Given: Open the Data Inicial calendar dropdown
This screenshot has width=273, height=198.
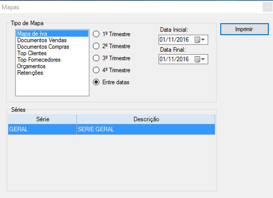Looking at the screenshot, I should [200, 40].
